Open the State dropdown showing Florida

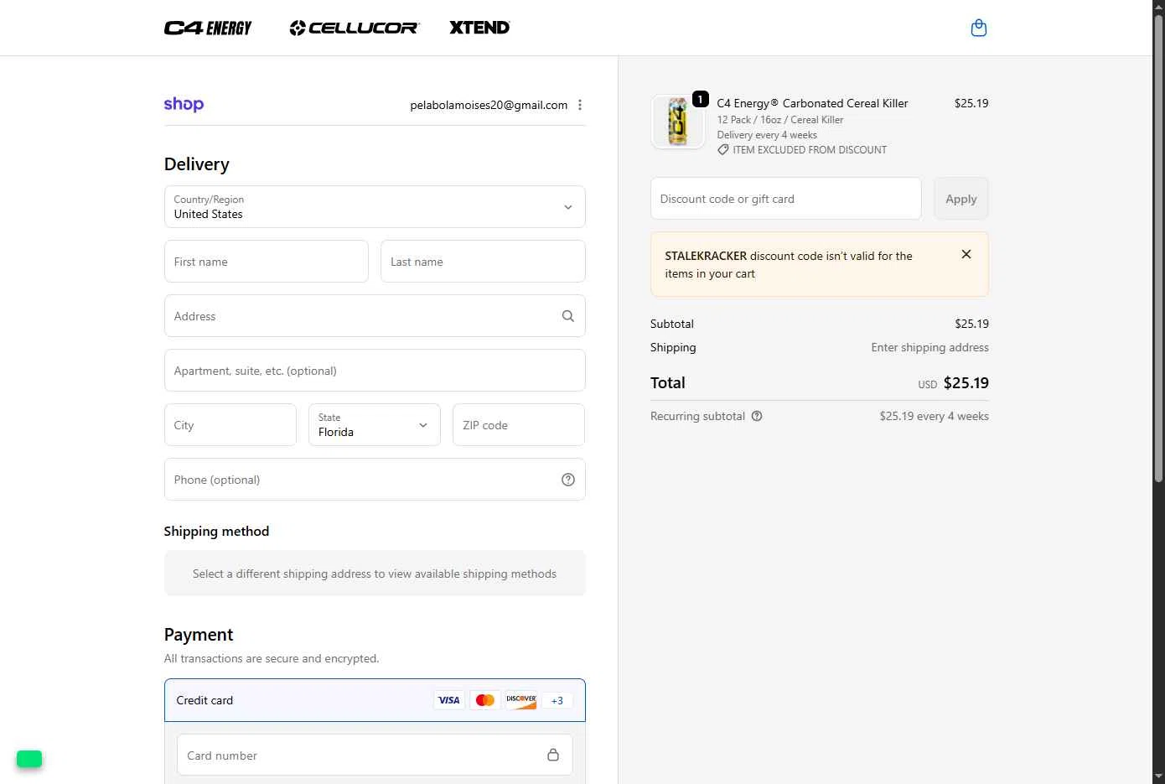tap(375, 425)
